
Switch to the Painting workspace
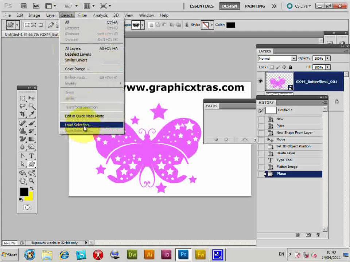(x=255, y=6)
